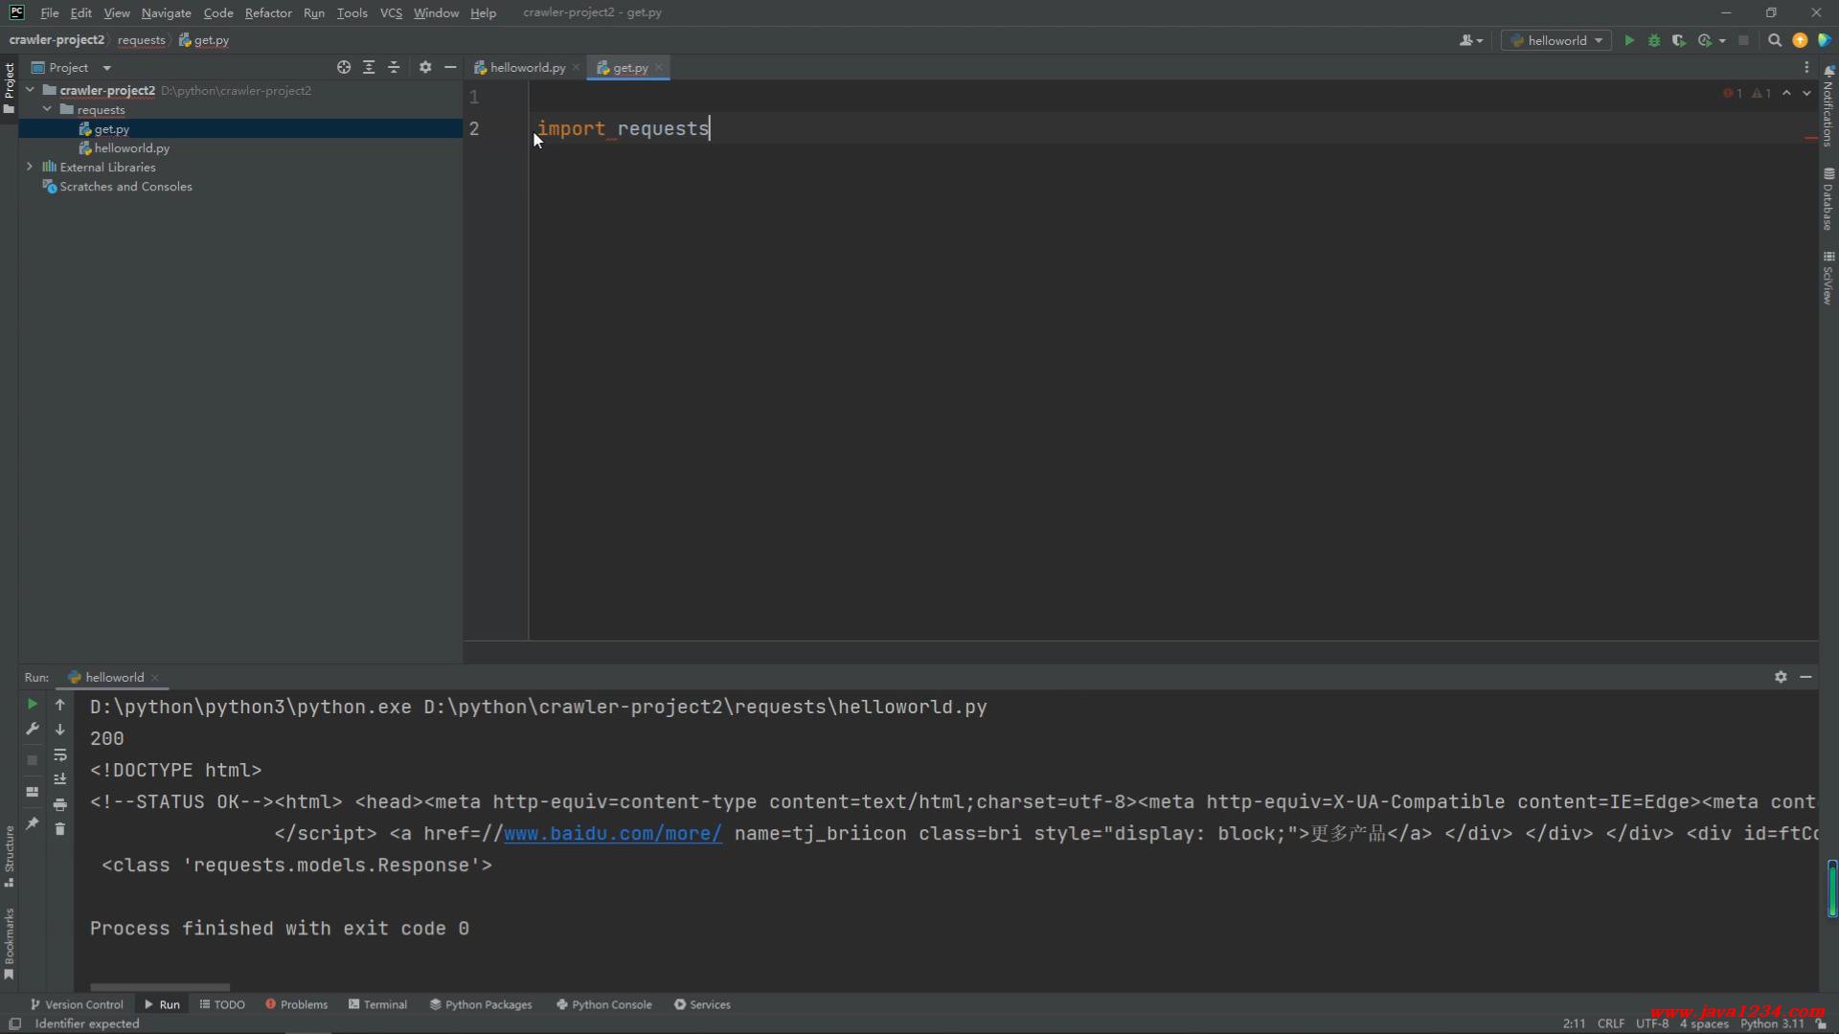Run the helloworld configuration from top toolbar

(1629, 40)
